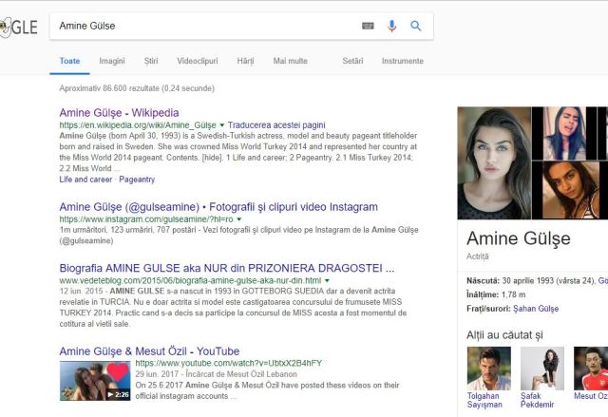Switch to the Imagini tab
Viewport: 608px width, 417px height.
point(112,61)
